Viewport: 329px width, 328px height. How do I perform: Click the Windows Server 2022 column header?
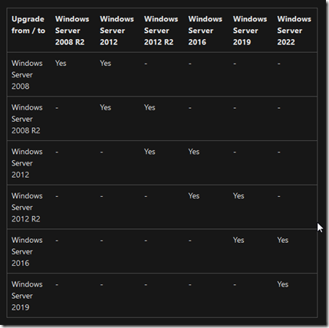294,31
